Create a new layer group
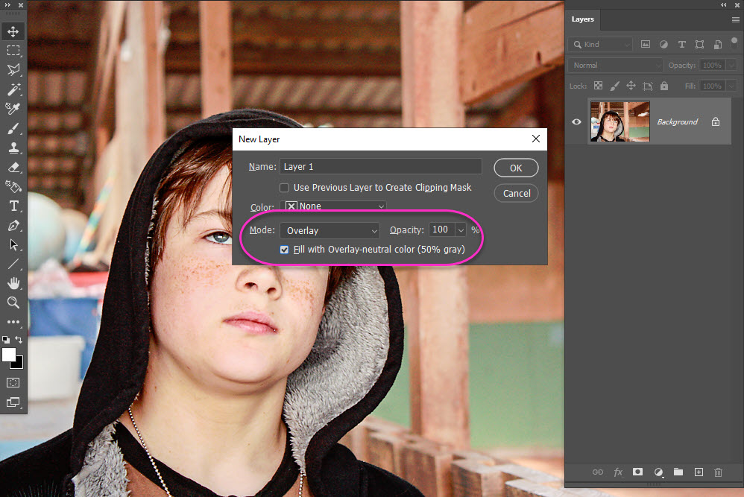744x497 pixels. coord(678,472)
